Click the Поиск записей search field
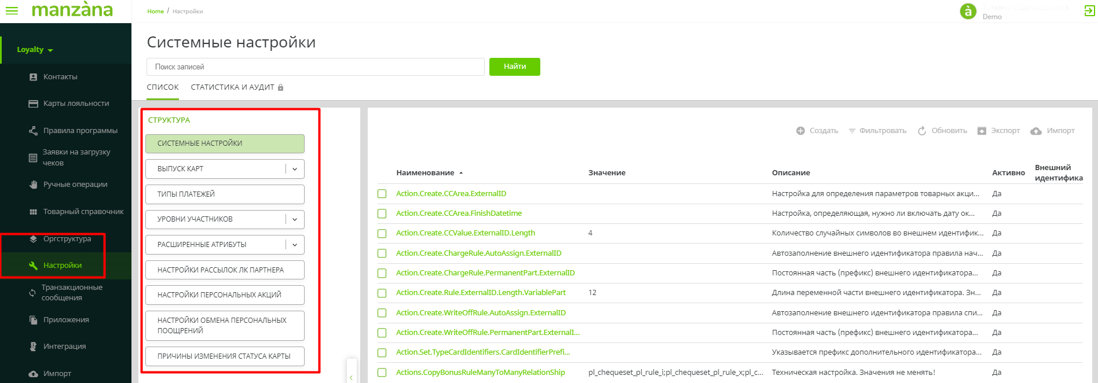This screenshot has height=383, width=1098. (315, 67)
